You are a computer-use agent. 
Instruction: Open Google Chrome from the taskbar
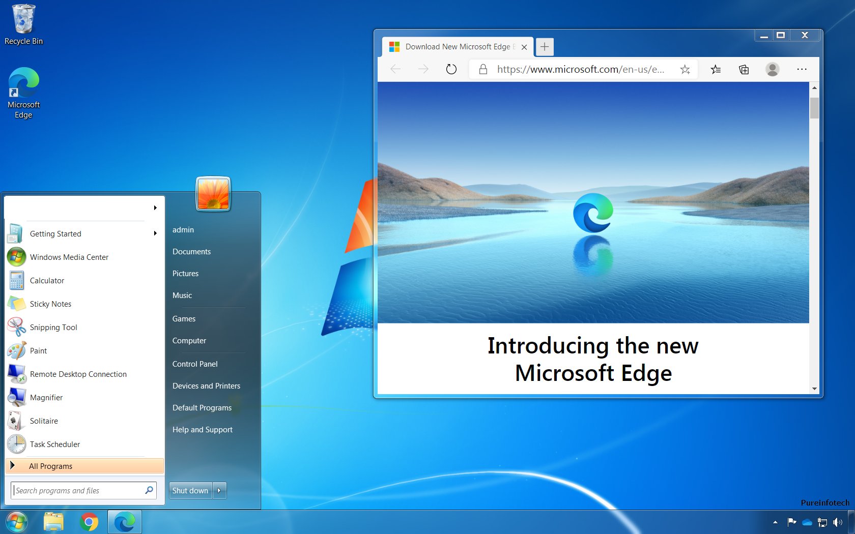pos(90,521)
